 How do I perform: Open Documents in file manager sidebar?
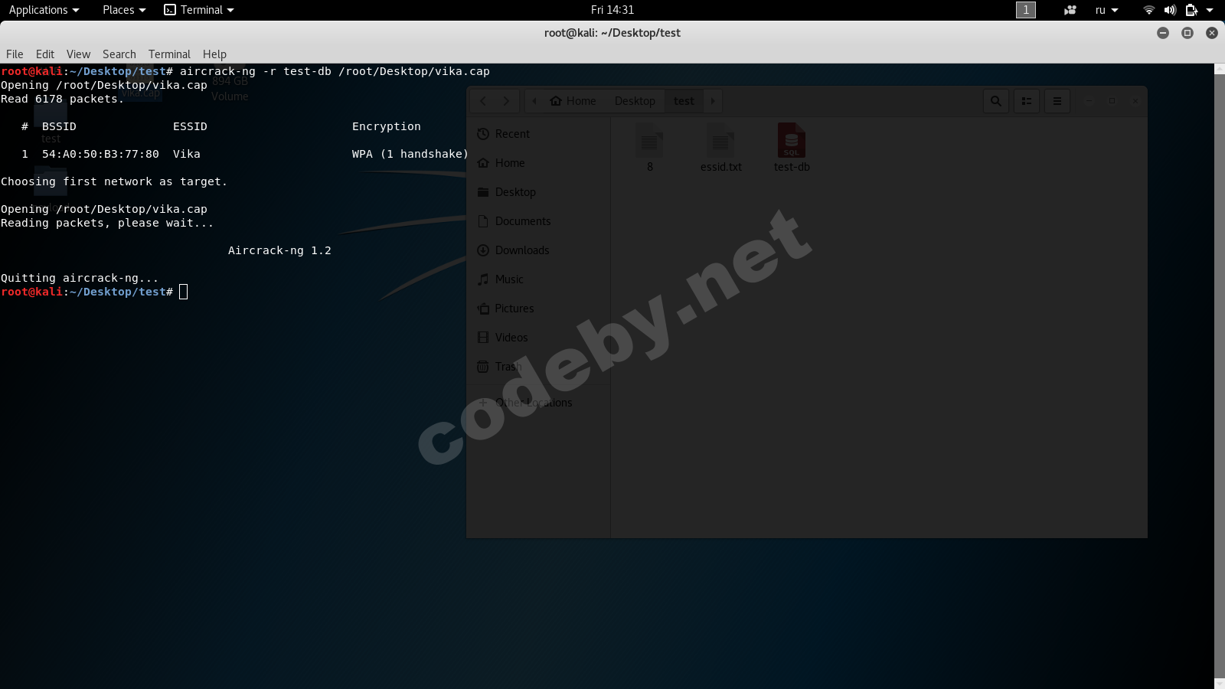coord(538,221)
